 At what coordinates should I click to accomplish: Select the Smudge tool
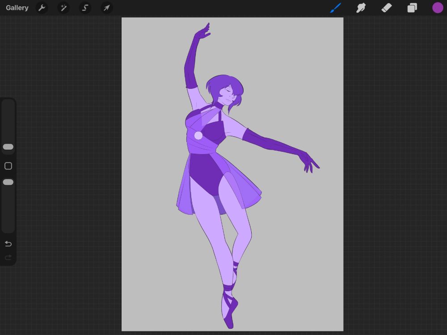[361, 8]
